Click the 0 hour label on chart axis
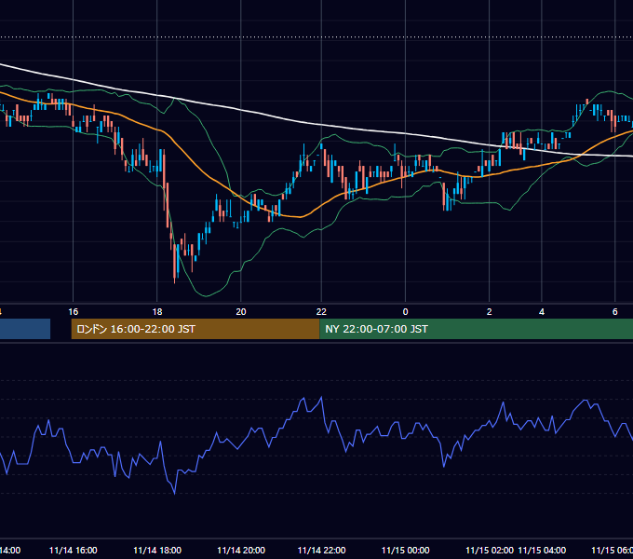633x559 pixels. (405, 312)
